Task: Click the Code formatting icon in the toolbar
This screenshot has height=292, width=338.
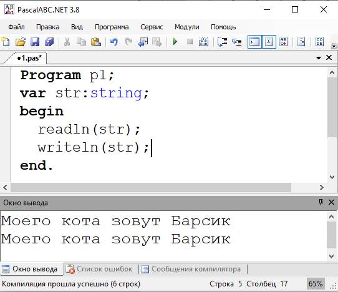Action: click(x=319, y=41)
